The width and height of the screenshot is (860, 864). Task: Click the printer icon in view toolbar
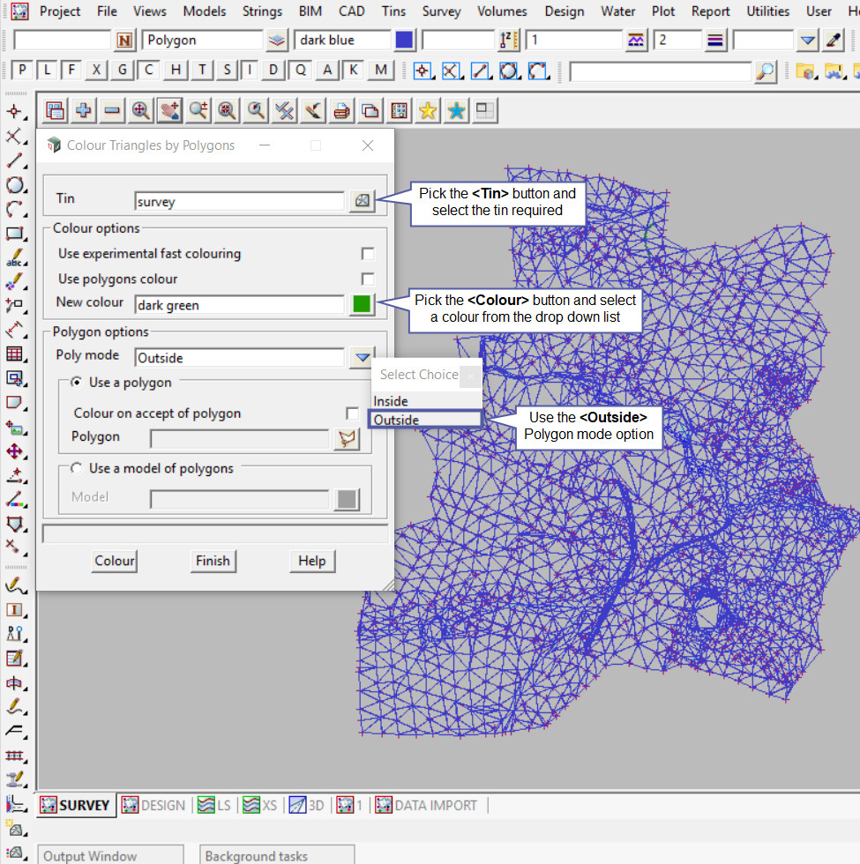click(341, 110)
